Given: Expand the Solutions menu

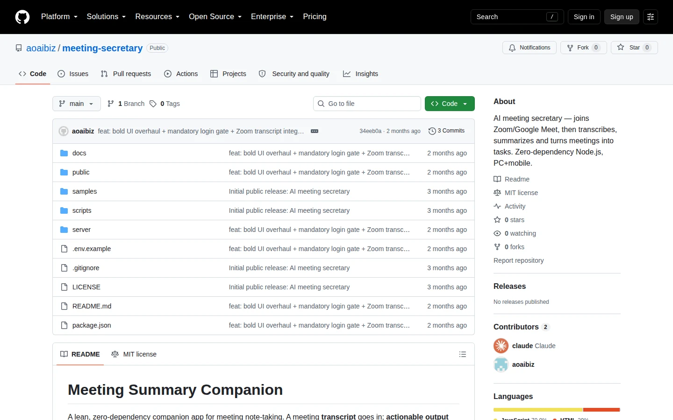Looking at the screenshot, I should (106, 17).
